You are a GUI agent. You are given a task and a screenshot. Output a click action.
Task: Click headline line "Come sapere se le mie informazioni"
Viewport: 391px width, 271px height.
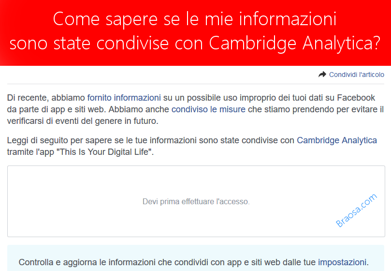195,19
